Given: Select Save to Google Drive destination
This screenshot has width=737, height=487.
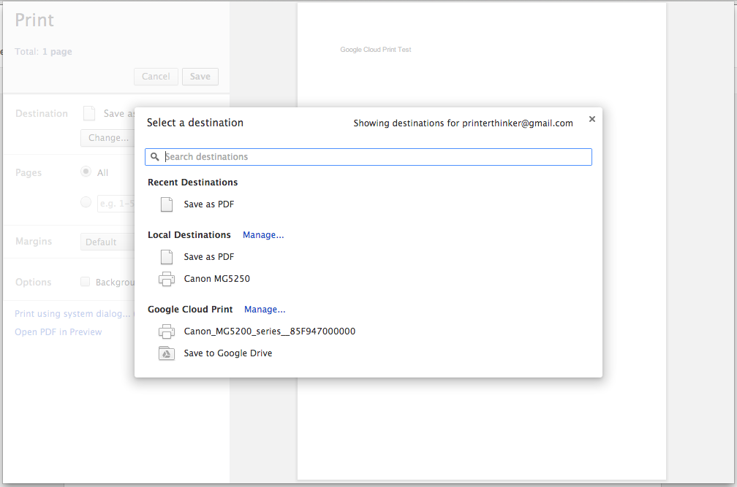Looking at the screenshot, I should (x=227, y=353).
